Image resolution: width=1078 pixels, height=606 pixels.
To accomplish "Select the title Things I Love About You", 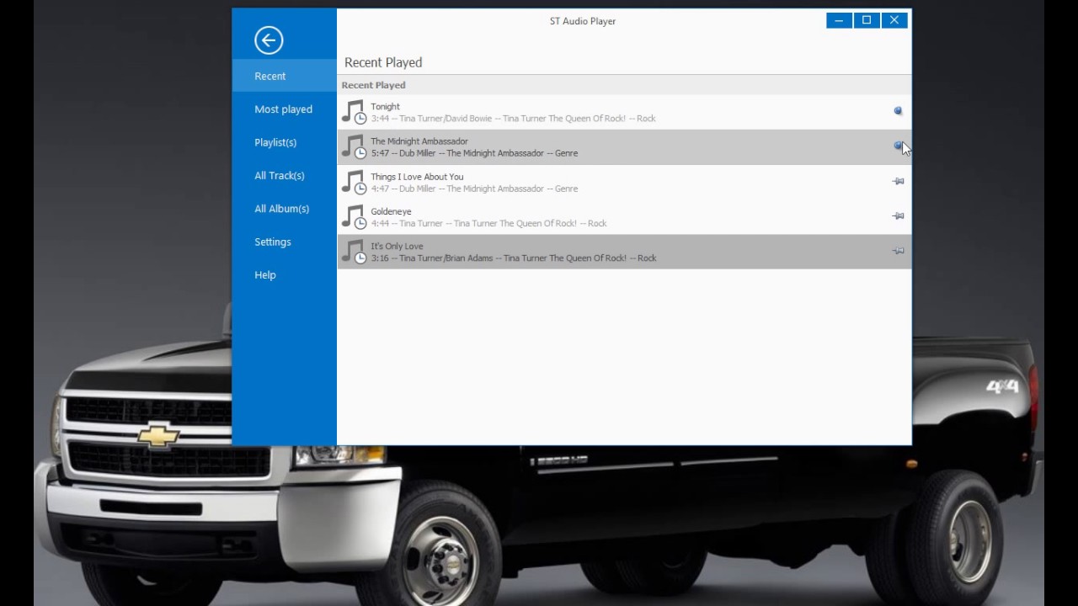I will [417, 177].
